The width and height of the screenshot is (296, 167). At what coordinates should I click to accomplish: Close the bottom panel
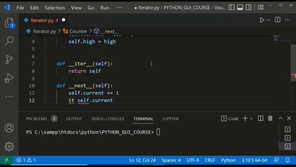pos(289,118)
